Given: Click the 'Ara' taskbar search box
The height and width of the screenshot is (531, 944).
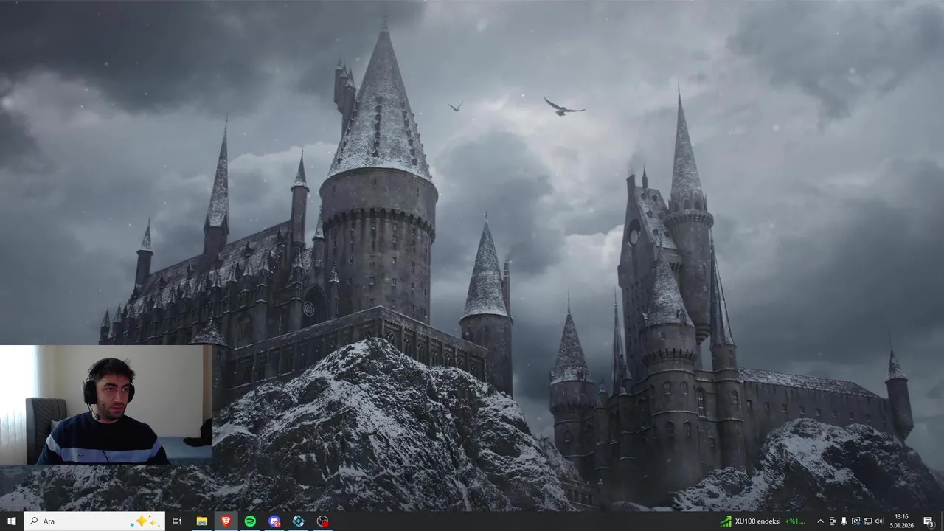Looking at the screenshot, I should 94,521.
